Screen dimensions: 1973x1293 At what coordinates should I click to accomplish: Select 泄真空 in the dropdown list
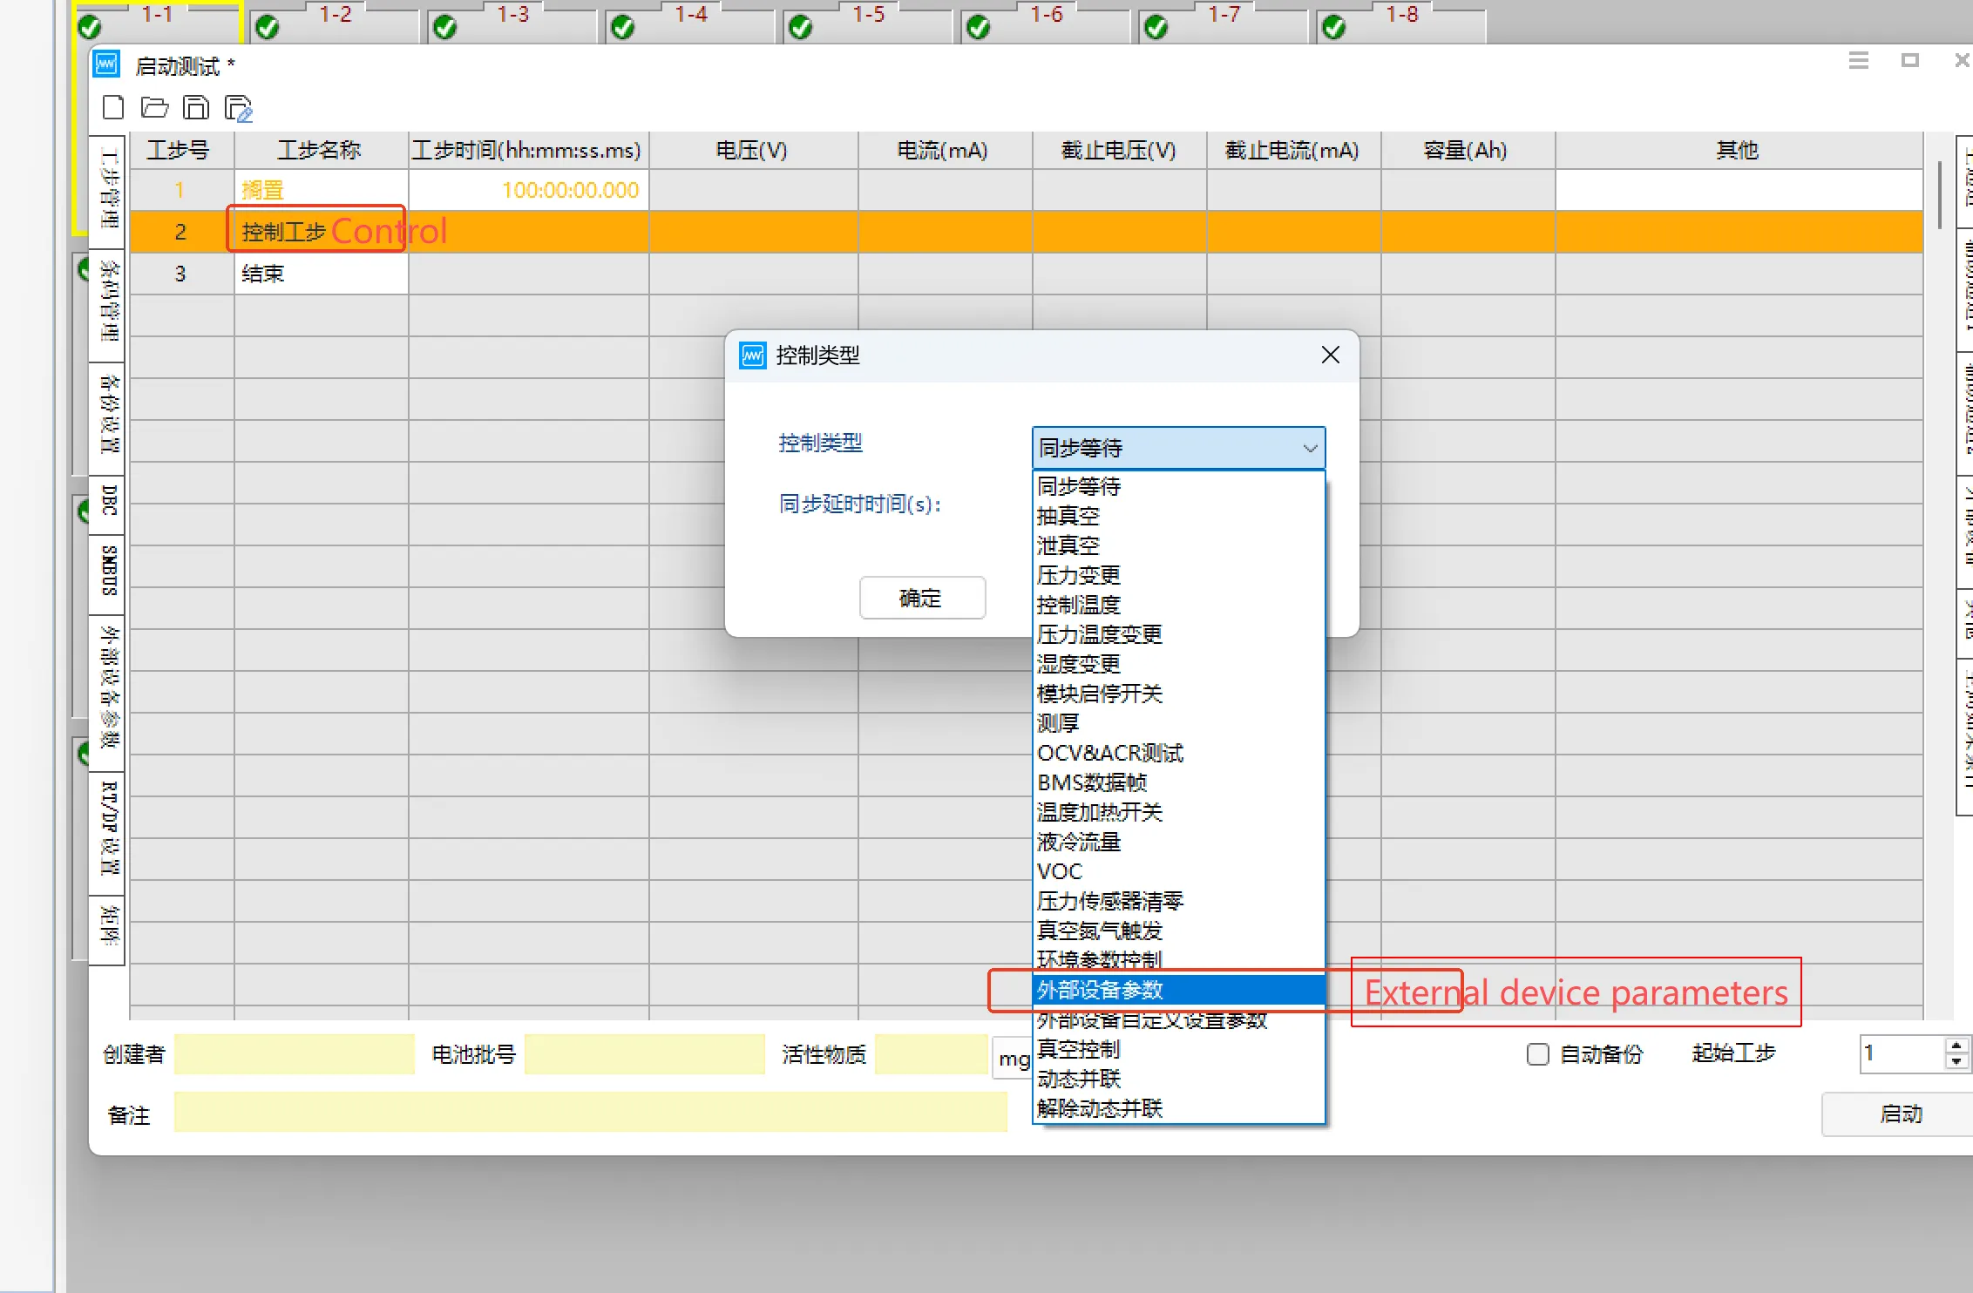(1178, 545)
